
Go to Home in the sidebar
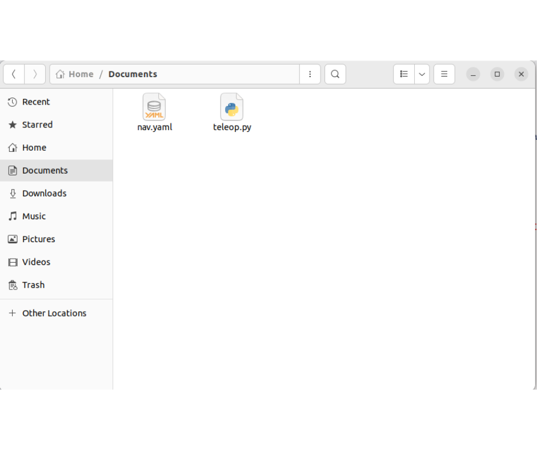tap(34, 148)
